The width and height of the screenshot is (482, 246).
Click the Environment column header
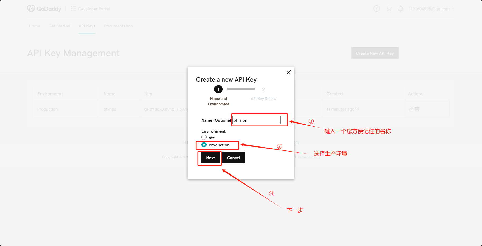pyautogui.click(x=50, y=94)
